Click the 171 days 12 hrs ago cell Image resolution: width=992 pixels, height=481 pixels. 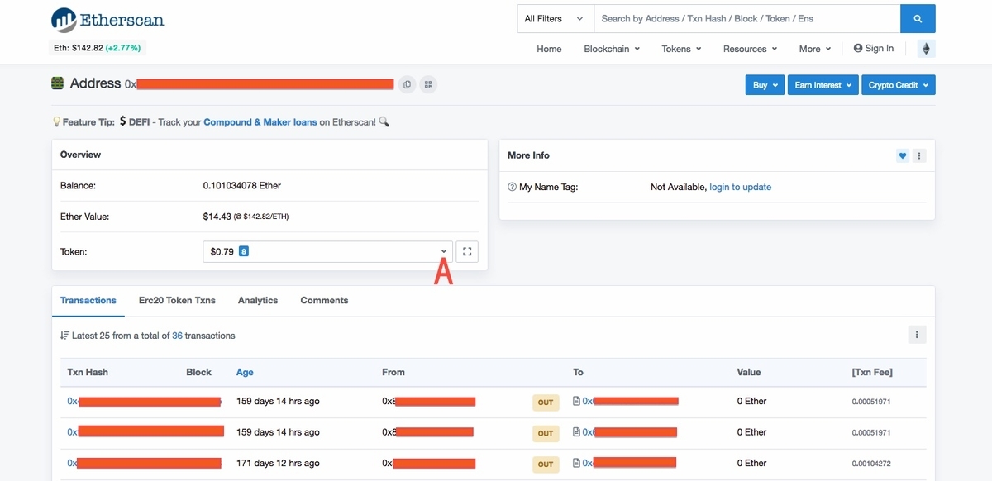pos(278,464)
